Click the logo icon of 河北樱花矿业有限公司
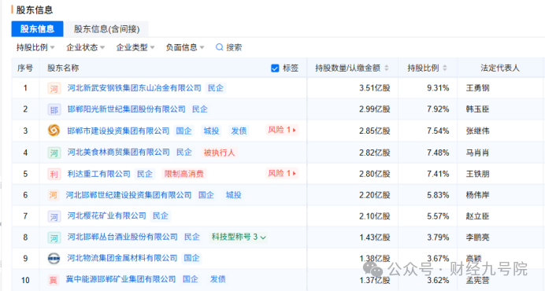Viewport: 545px width, 291px height. point(54,216)
